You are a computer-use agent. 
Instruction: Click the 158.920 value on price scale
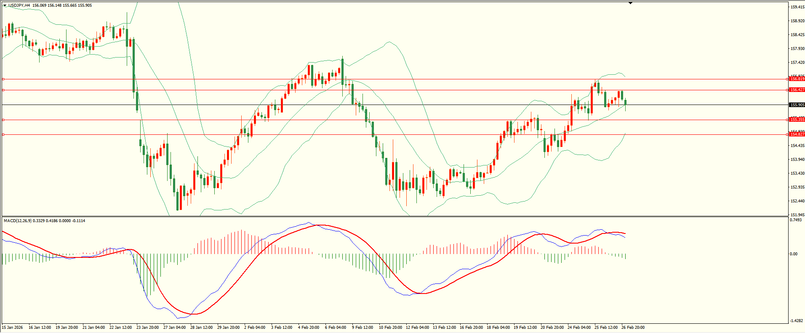pos(797,21)
